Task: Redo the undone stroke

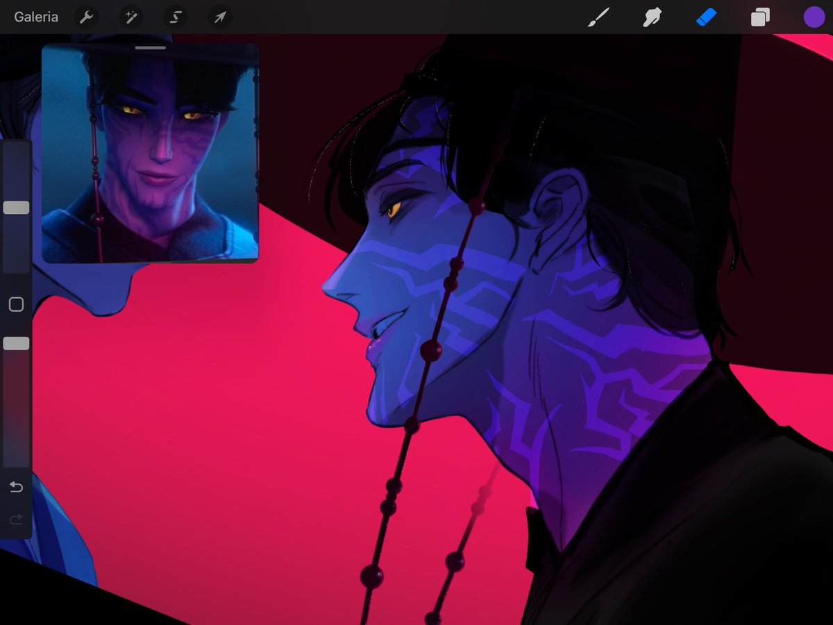Action: (x=16, y=519)
